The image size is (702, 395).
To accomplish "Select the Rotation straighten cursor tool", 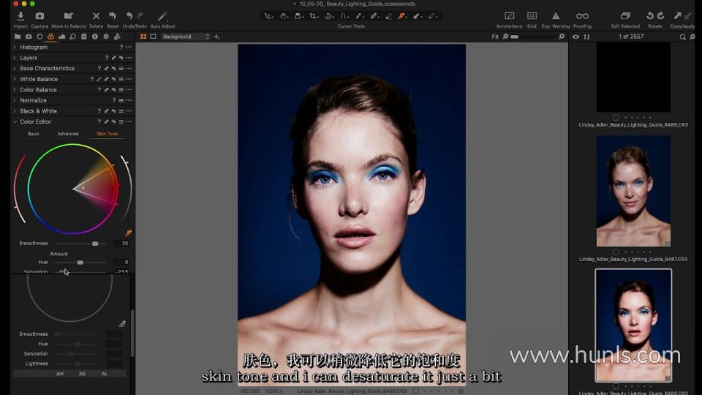I will pyautogui.click(x=329, y=16).
